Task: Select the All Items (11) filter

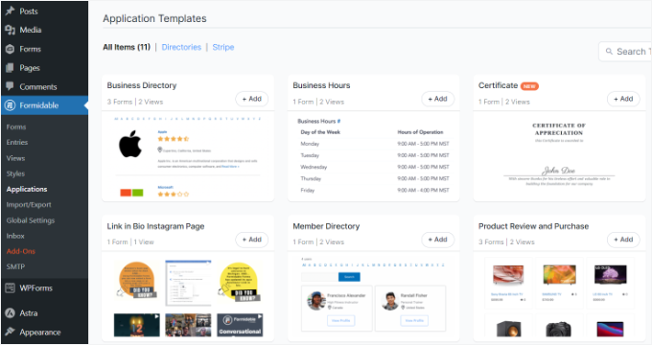Action: 127,47
